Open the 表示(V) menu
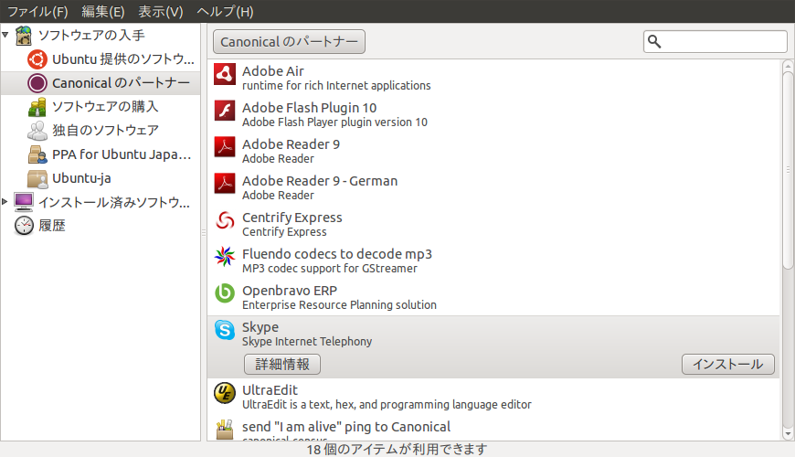 pyautogui.click(x=161, y=12)
